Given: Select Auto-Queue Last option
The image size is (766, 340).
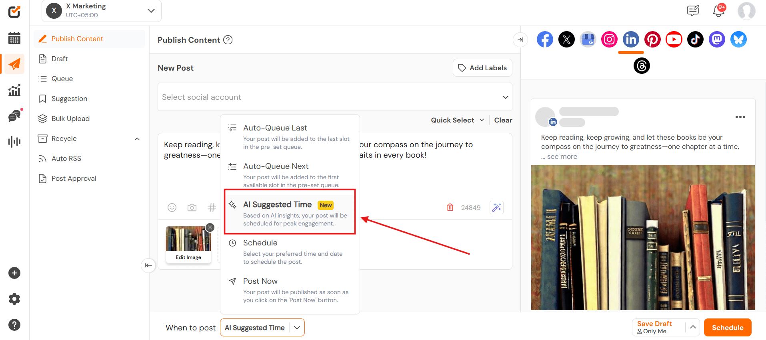Looking at the screenshot, I should click(x=275, y=128).
